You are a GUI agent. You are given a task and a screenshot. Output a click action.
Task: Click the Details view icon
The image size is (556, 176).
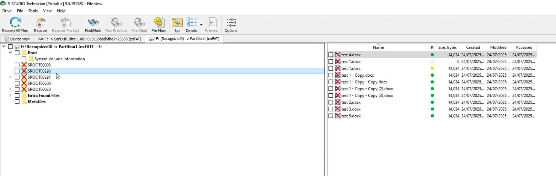click(x=191, y=23)
